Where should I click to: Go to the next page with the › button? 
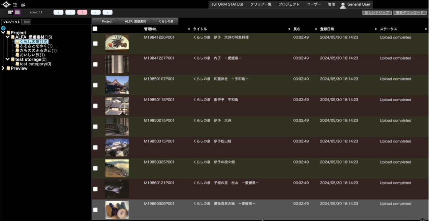pos(96,12)
